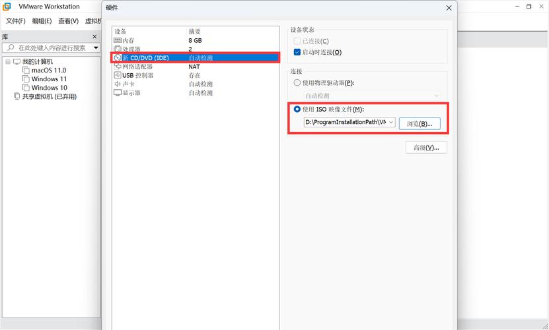The image size is (549, 330).
Task: Click the VMware Workstation logo icon
Action: point(7,7)
